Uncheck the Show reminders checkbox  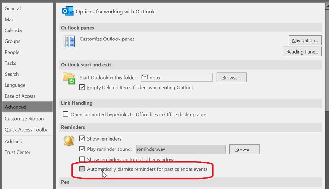pyautogui.click(x=82, y=139)
